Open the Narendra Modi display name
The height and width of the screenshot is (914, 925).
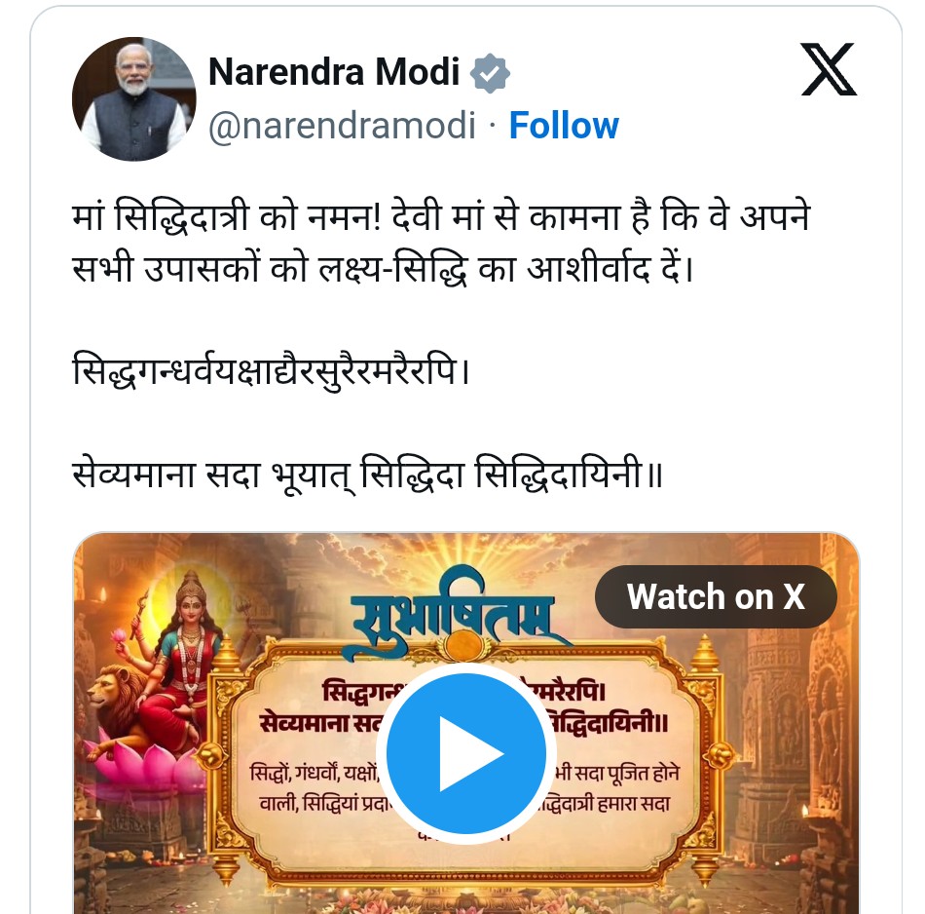point(334,72)
